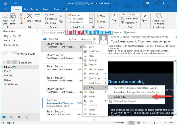
Task: Show All messages filter
Action: pyautogui.click(x=45, y=39)
